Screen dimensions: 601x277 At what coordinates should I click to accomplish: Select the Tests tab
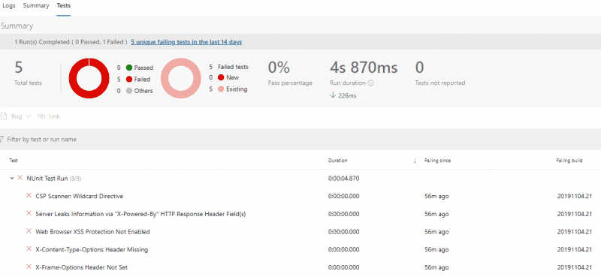(x=64, y=6)
